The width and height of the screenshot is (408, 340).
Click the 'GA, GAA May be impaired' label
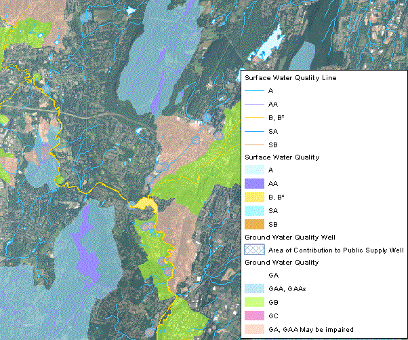[x=311, y=330]
